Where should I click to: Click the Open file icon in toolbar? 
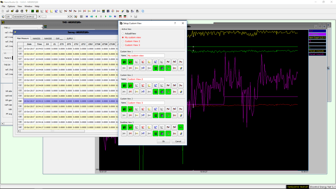(x=8, y=11)
